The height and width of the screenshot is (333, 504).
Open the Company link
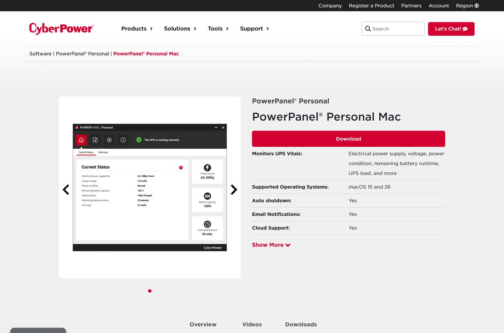(x=330, y=5)
